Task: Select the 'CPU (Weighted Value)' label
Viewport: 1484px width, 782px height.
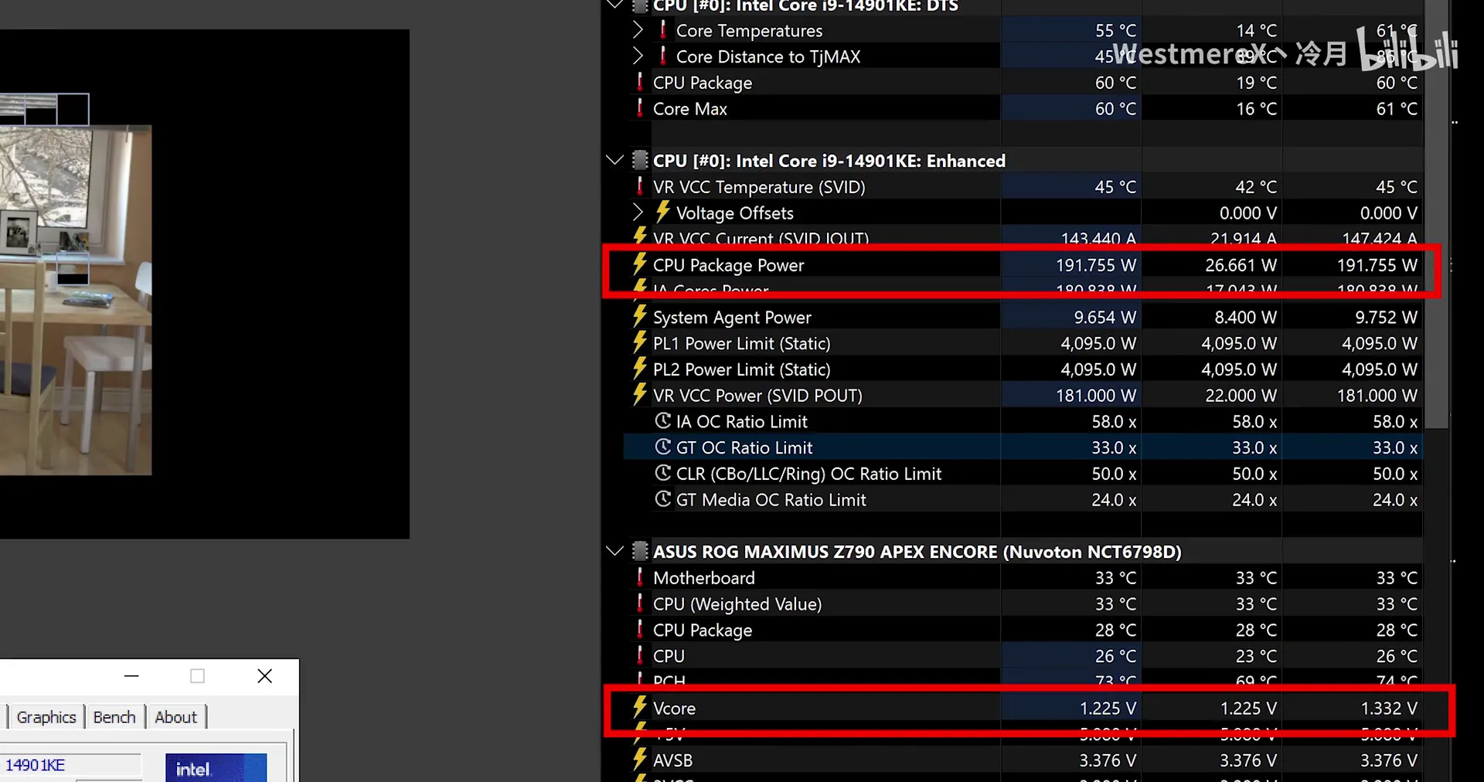Action: (737, 604)
